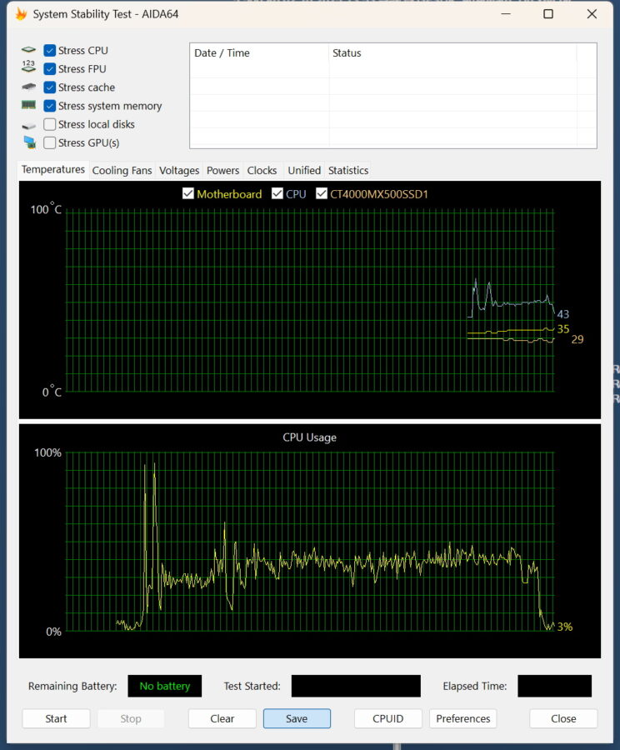The image size is (620, 750).
Task: Enable the Stress GPU(s) checkbox
Action: click(50, 142)
